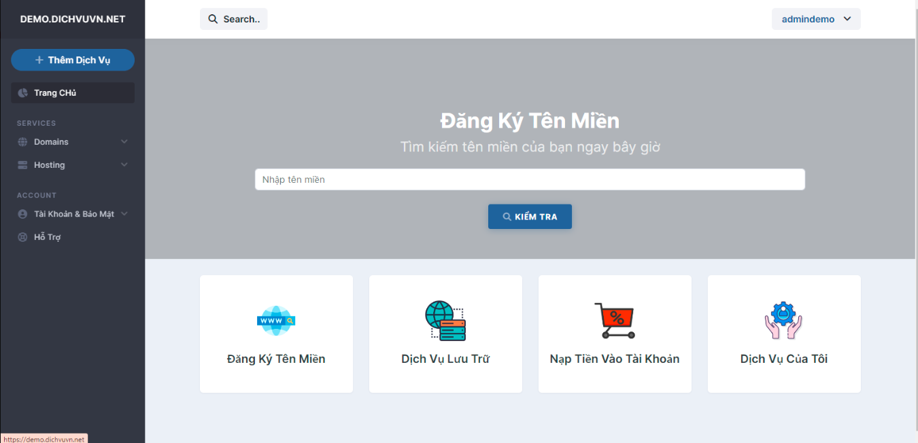This screenshot has width=918, height=443.
Task: Click the server icon beside Hosting
Action: coord(22,165)
